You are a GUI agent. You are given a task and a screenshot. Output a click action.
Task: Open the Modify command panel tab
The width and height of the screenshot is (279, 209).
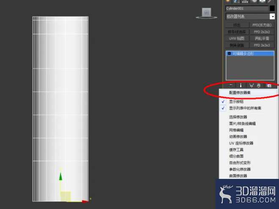coord(237,1)
